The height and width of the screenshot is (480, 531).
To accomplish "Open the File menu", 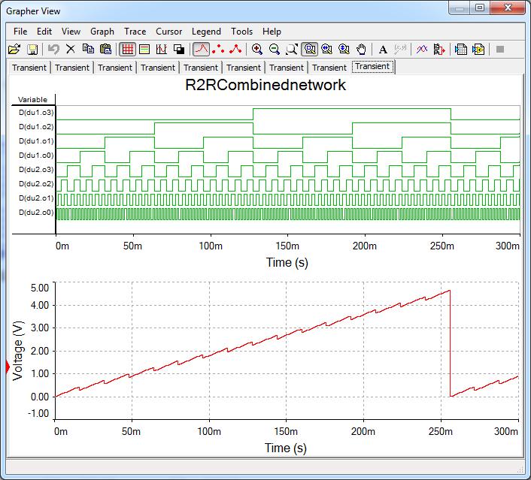I will [x=20, y=32].
